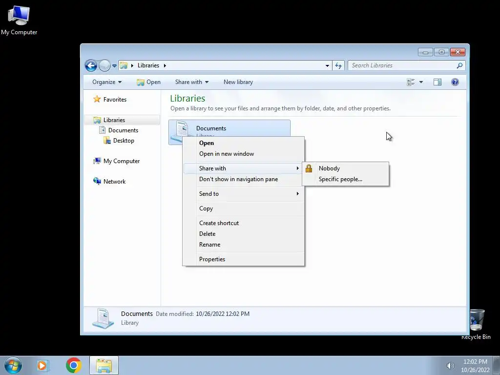Screen dimensions: 500x375
Task: Launch Google Chrome from taskbar
Action: (73, 365)
